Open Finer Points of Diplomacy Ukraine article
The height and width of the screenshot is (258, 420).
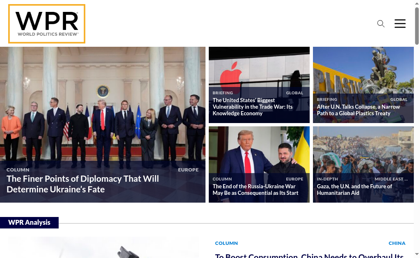82,184
